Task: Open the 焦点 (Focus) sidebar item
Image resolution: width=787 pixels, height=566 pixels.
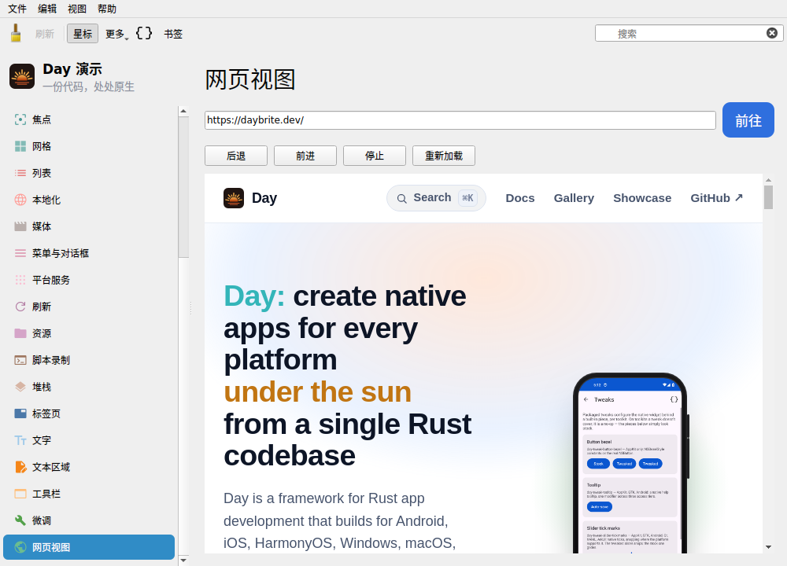Action: click(89, 119)
